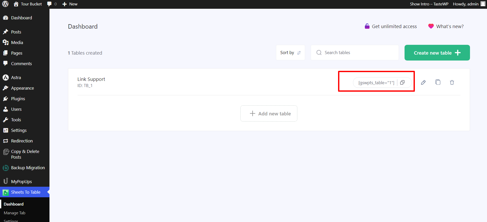The width and height of the screenshot is (487, 222).
Task: Click the Astra logo icon
Action: pyautogui.click(x=5, y=77)
